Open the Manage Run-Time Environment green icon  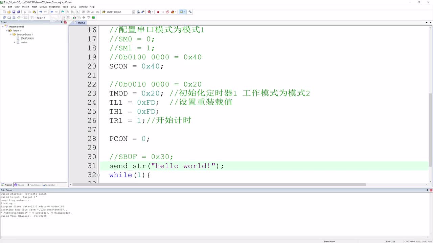93,18
